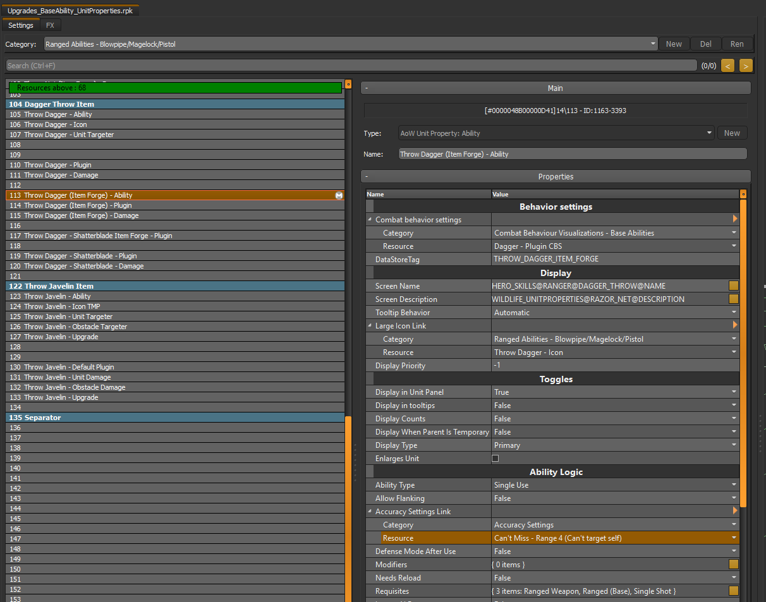Image resolution: width=766 pixels, height=602 pixels.
Task: Select the 104 Dagger Throw Item header
Action: [175, 104]
